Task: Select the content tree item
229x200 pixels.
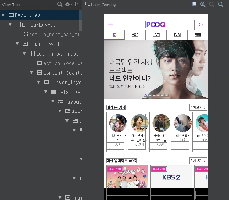Action: point(63,73)
